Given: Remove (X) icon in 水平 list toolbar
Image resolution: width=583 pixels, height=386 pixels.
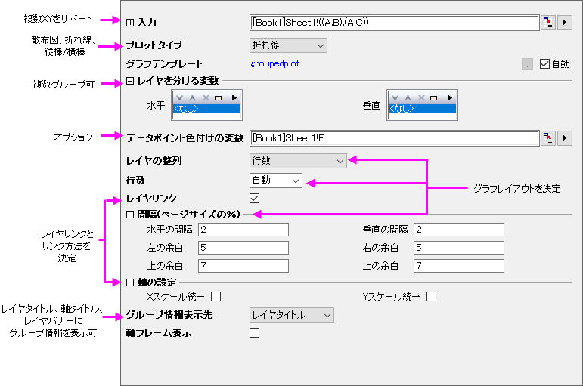Looking at the screenshot, I should click(x=206, y=98).
